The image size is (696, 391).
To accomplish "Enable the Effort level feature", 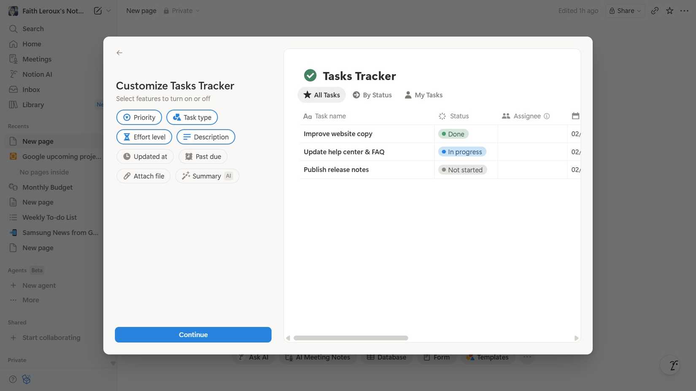I will pos(144,137).
